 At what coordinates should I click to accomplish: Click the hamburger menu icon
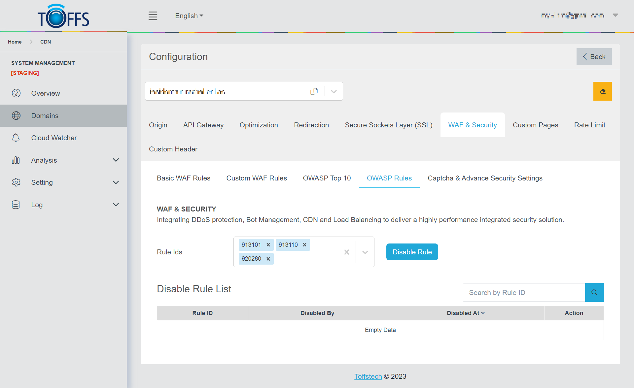(x=153, y=16)
